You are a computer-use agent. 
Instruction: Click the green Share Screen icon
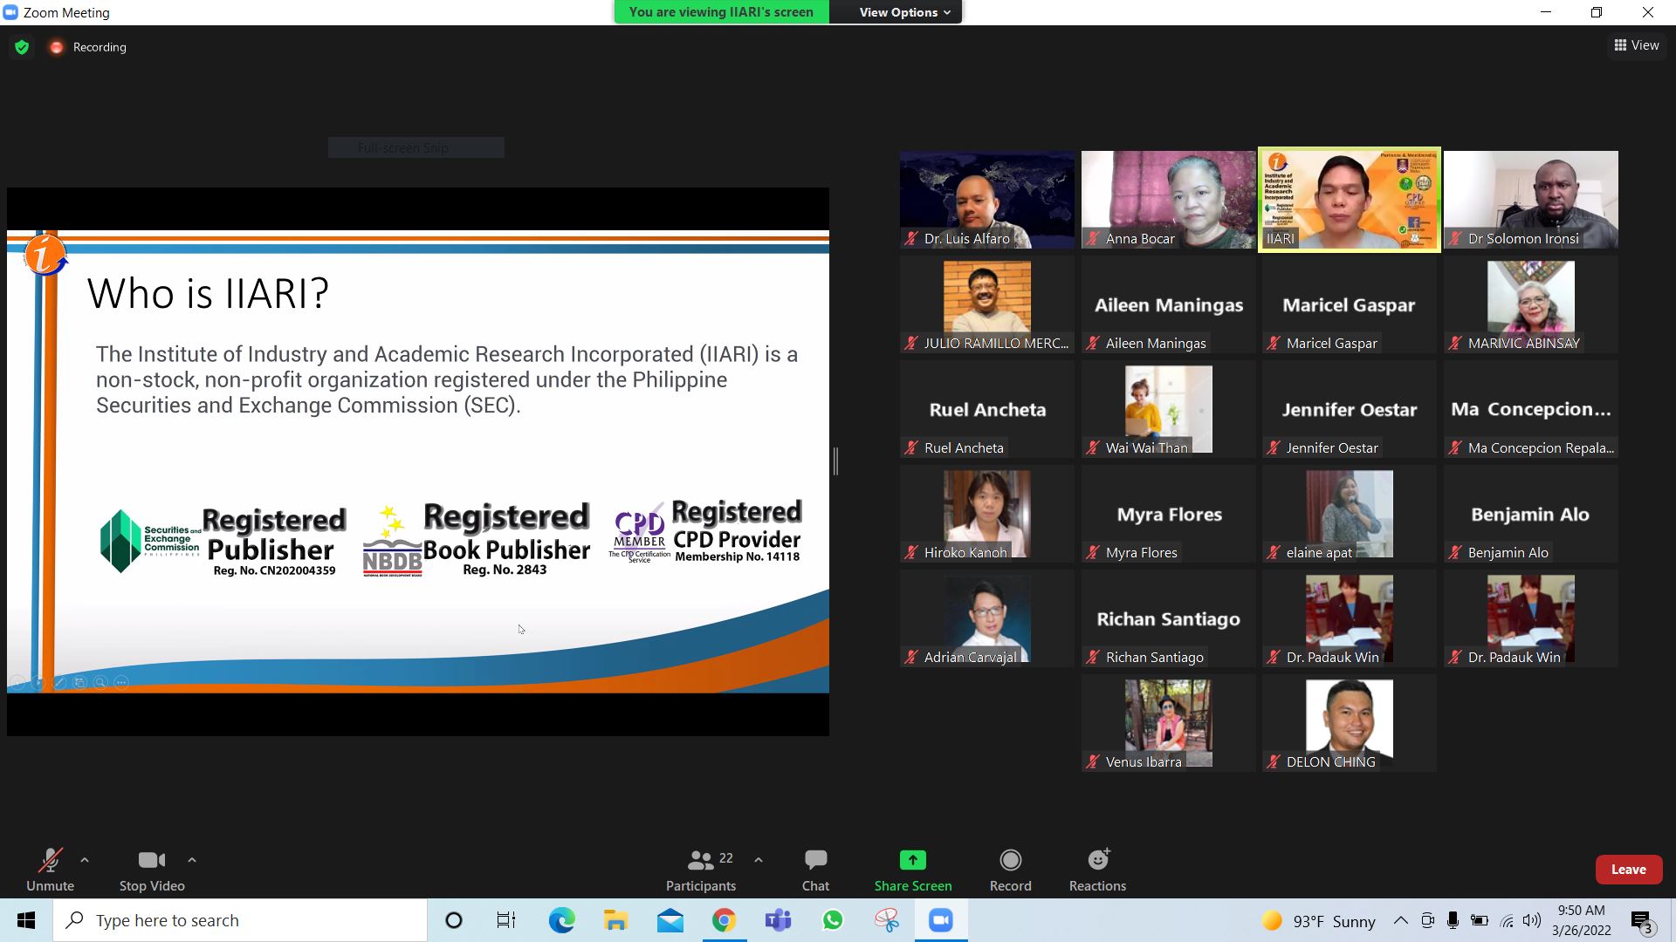tap(912, 861)
